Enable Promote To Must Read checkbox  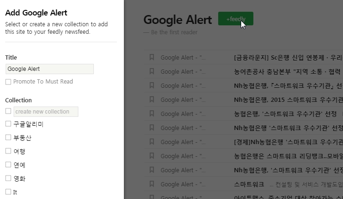click(x=8, y=82)
